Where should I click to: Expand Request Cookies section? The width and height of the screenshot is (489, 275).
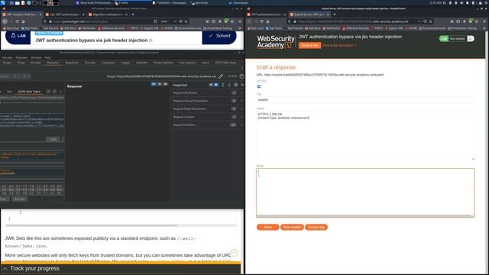207,117
